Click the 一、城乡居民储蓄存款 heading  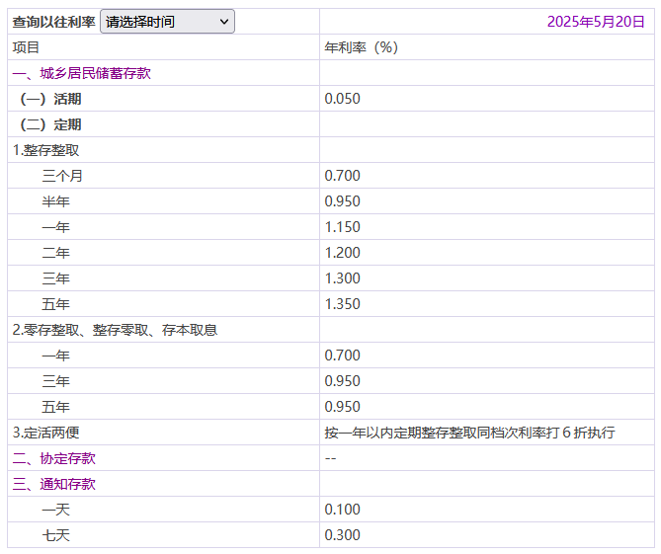(81, 73)
